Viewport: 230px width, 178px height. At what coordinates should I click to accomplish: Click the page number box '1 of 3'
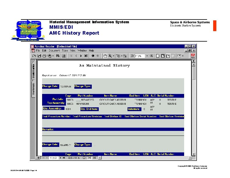click(53, 158)
